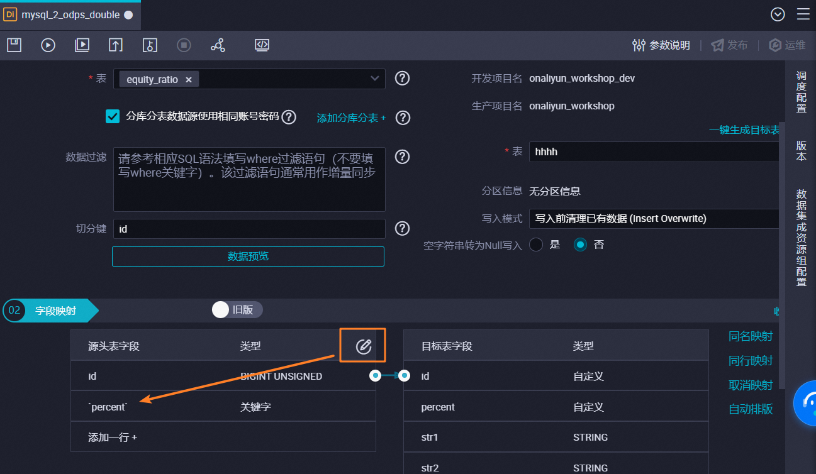Switch to script code mode icon

click(262, 45)
